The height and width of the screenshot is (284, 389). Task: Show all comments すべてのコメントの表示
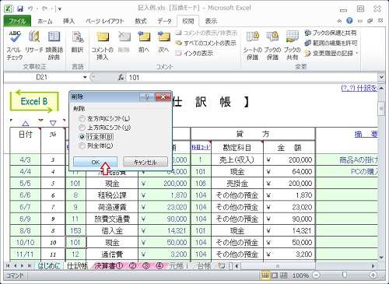click(x=206, y=43)
